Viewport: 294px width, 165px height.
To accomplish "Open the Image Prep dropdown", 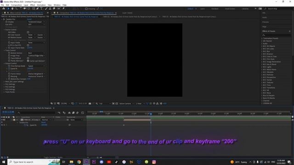I will coord(36,55).
